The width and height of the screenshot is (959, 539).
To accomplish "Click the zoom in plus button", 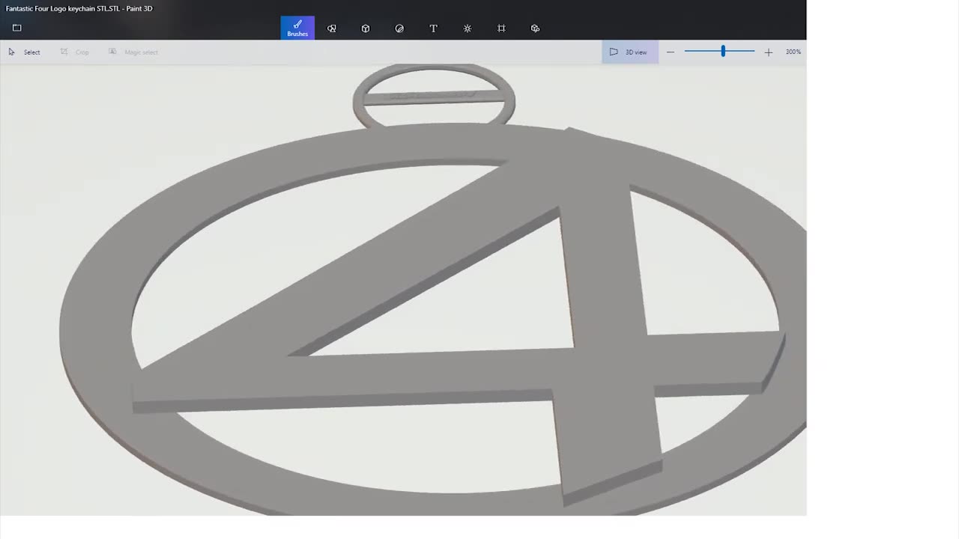I will pos(768,52).
